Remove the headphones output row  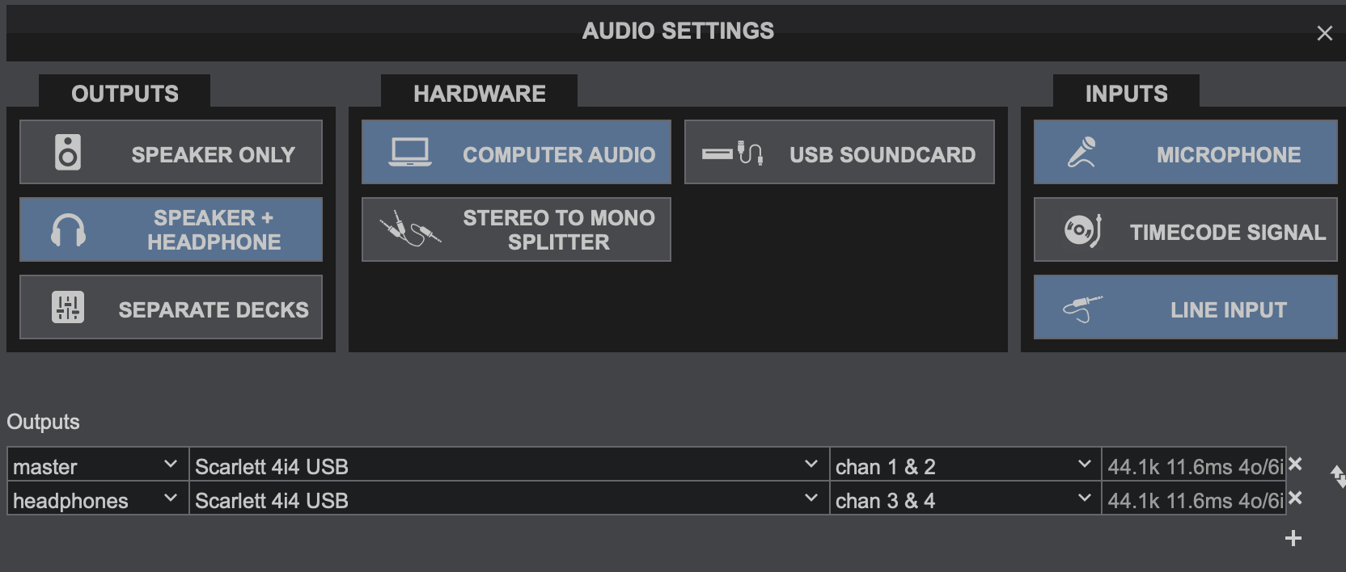coord(1295,498)
